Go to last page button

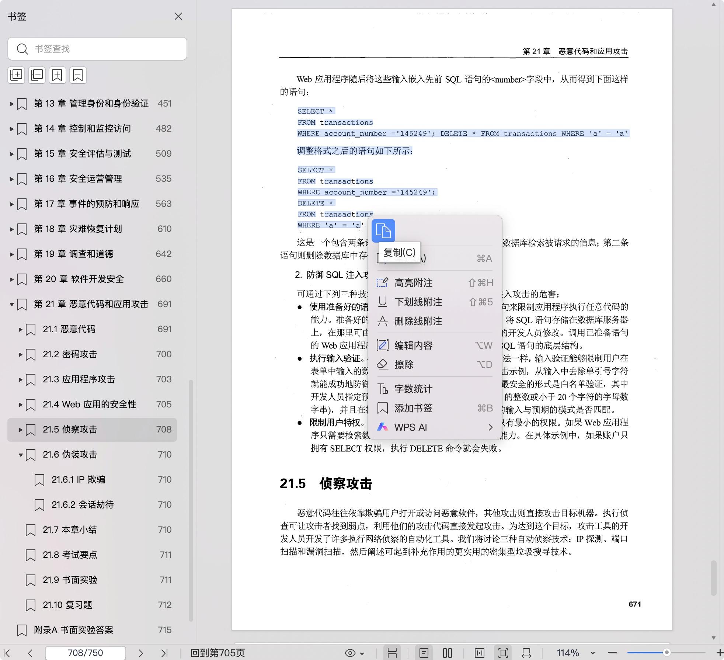[164, 653]
